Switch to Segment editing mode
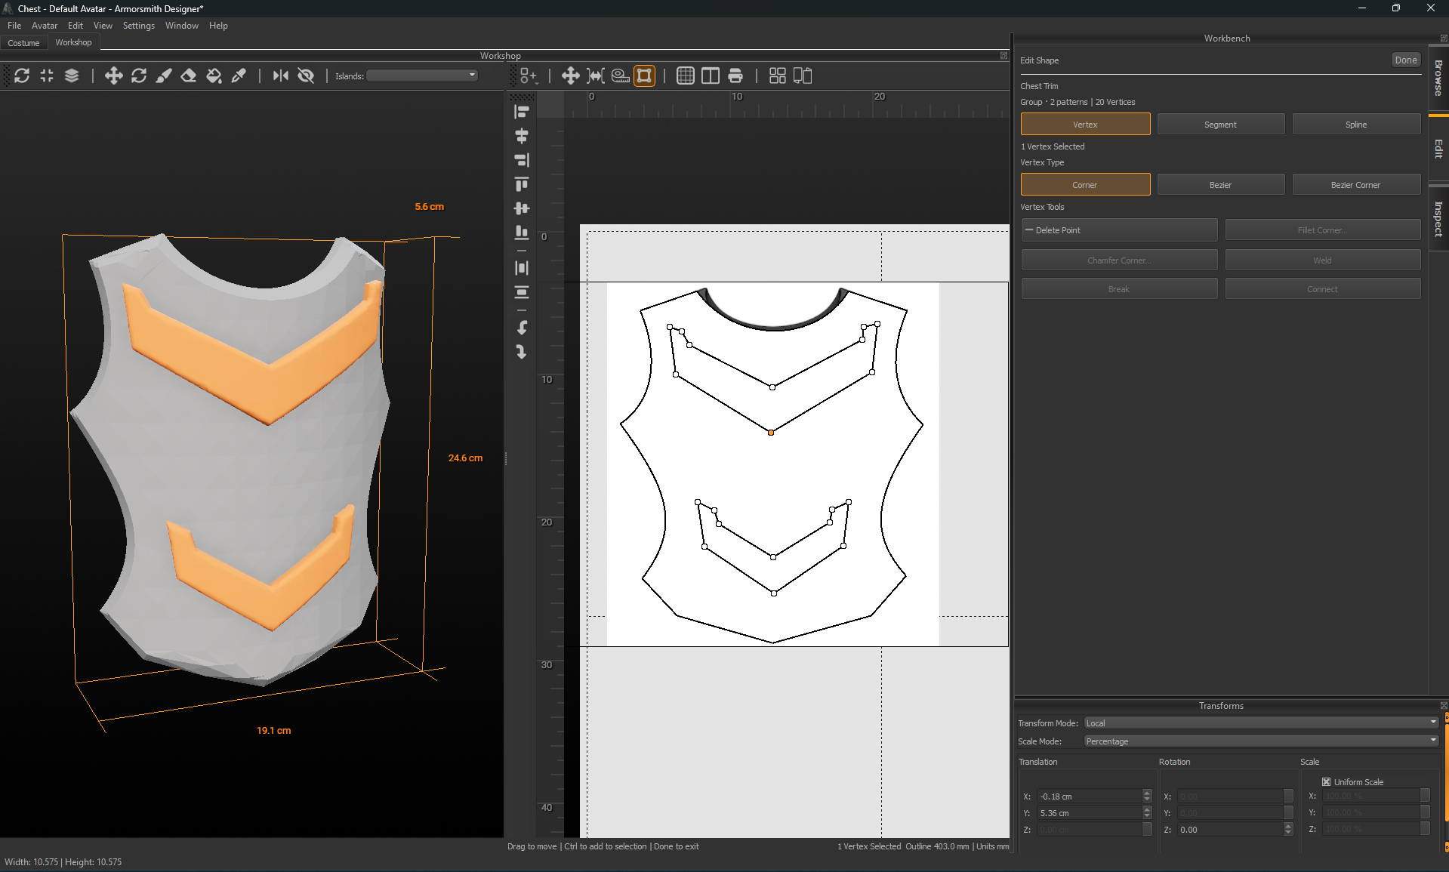Viewport: 1449px width, 872px height. click(x=1220, y=125)
